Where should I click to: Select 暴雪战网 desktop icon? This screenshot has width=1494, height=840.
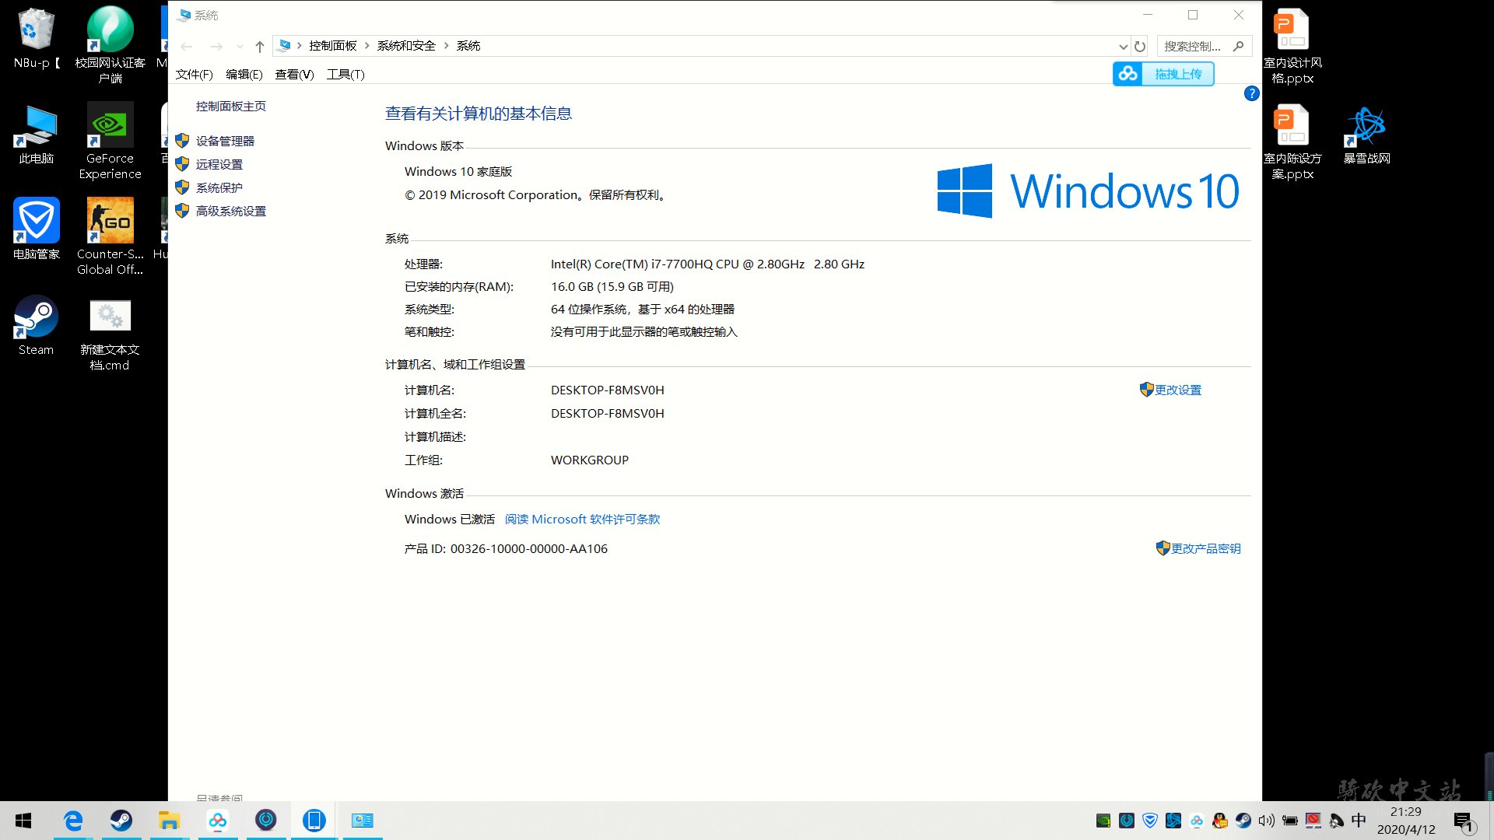[x=1367, y=135]
